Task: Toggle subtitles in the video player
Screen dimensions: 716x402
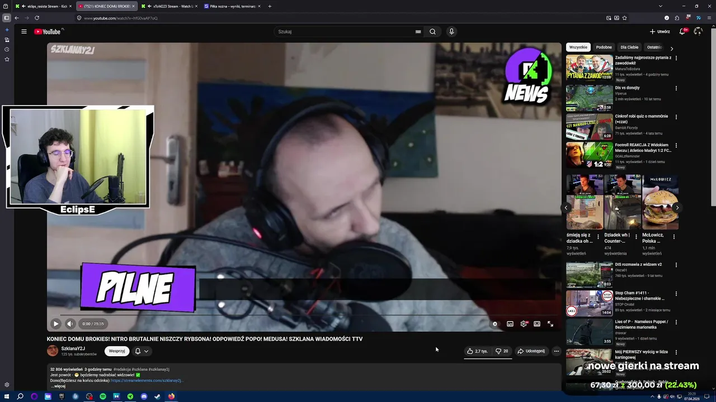Action: (x=510, y=324)
